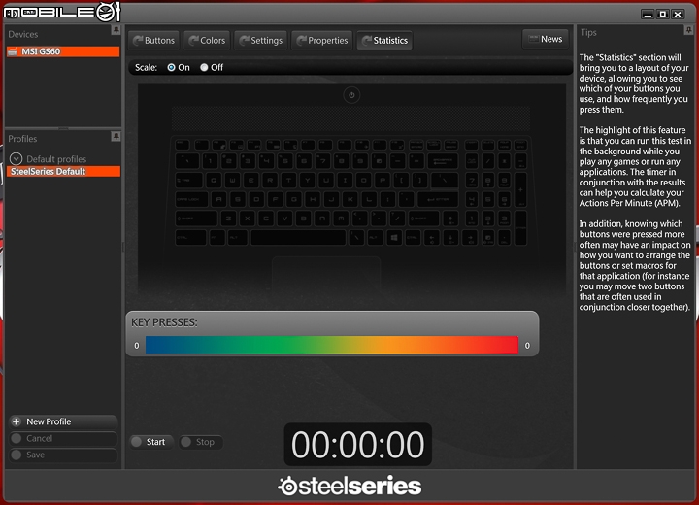Open the Colors tab
This screenshot has height=505, width=699.
coord(207,41)
